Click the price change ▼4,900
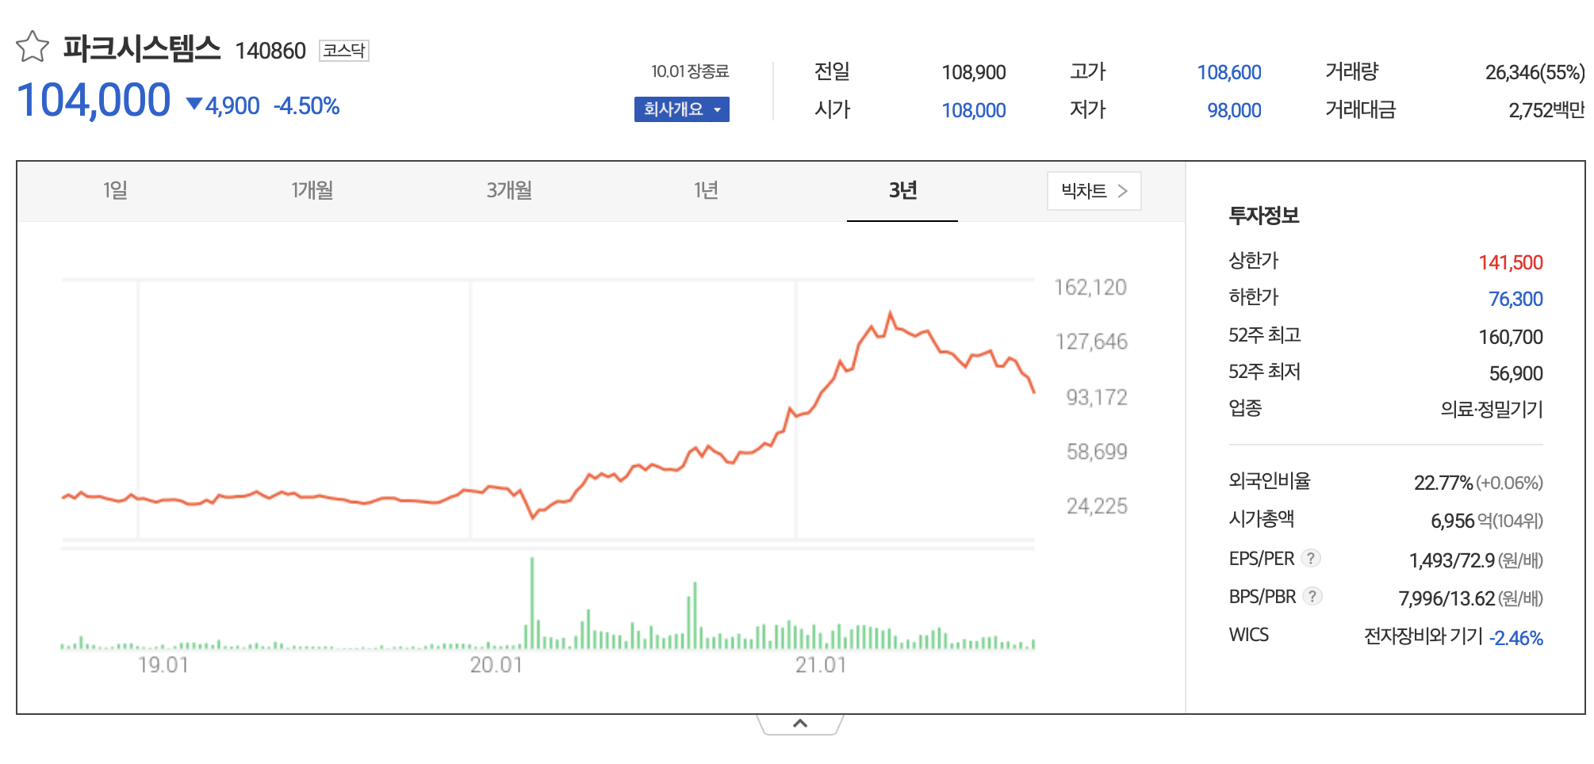1594x764 pixels. point(223,105)
